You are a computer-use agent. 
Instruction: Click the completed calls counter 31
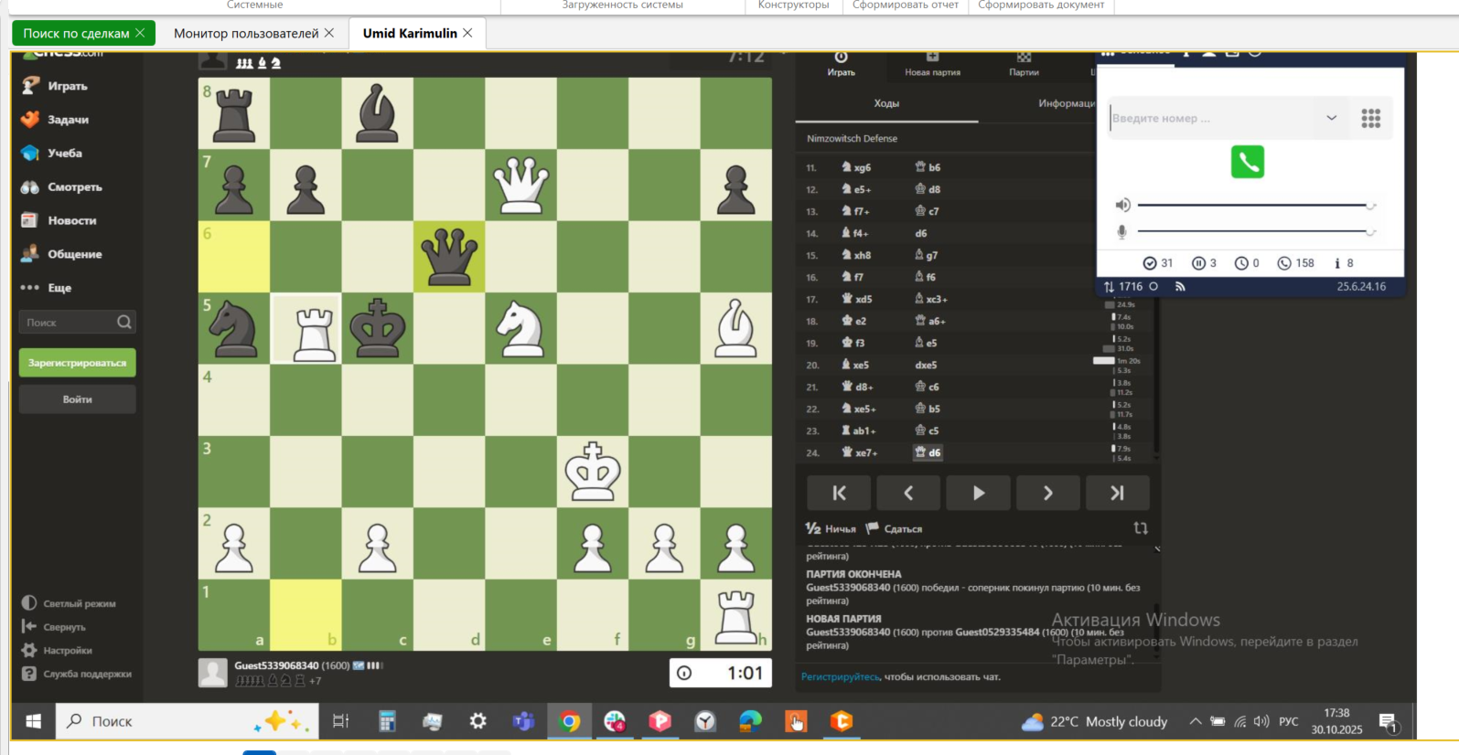pos(1158,263)
